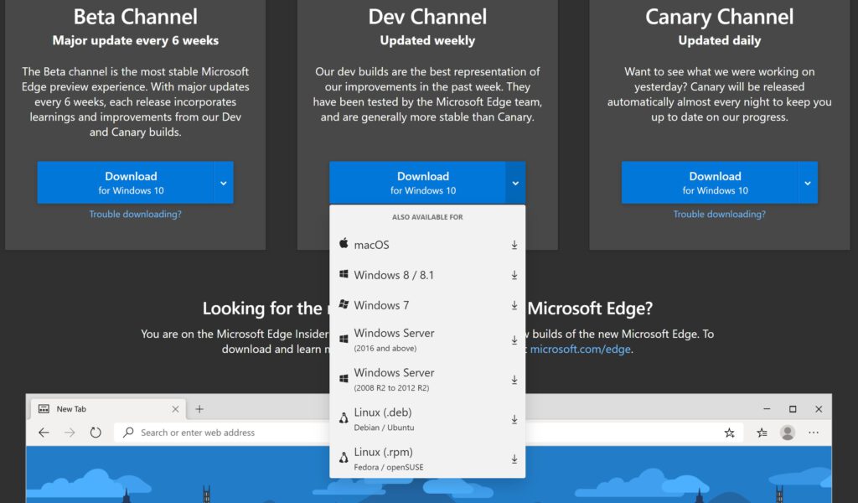Click the Updated daily subtitle

pyautogui.click(x=720, y=40)
